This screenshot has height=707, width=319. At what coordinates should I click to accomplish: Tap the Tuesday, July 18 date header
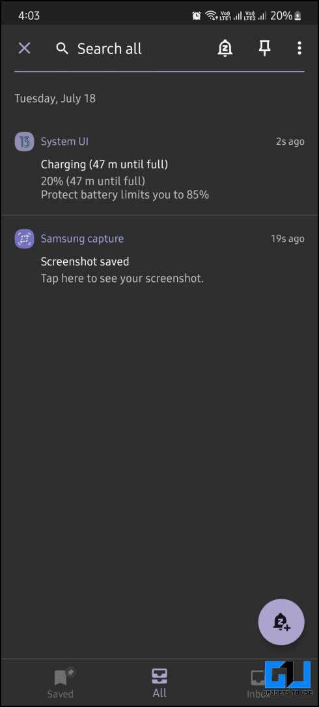pos(55,98)
